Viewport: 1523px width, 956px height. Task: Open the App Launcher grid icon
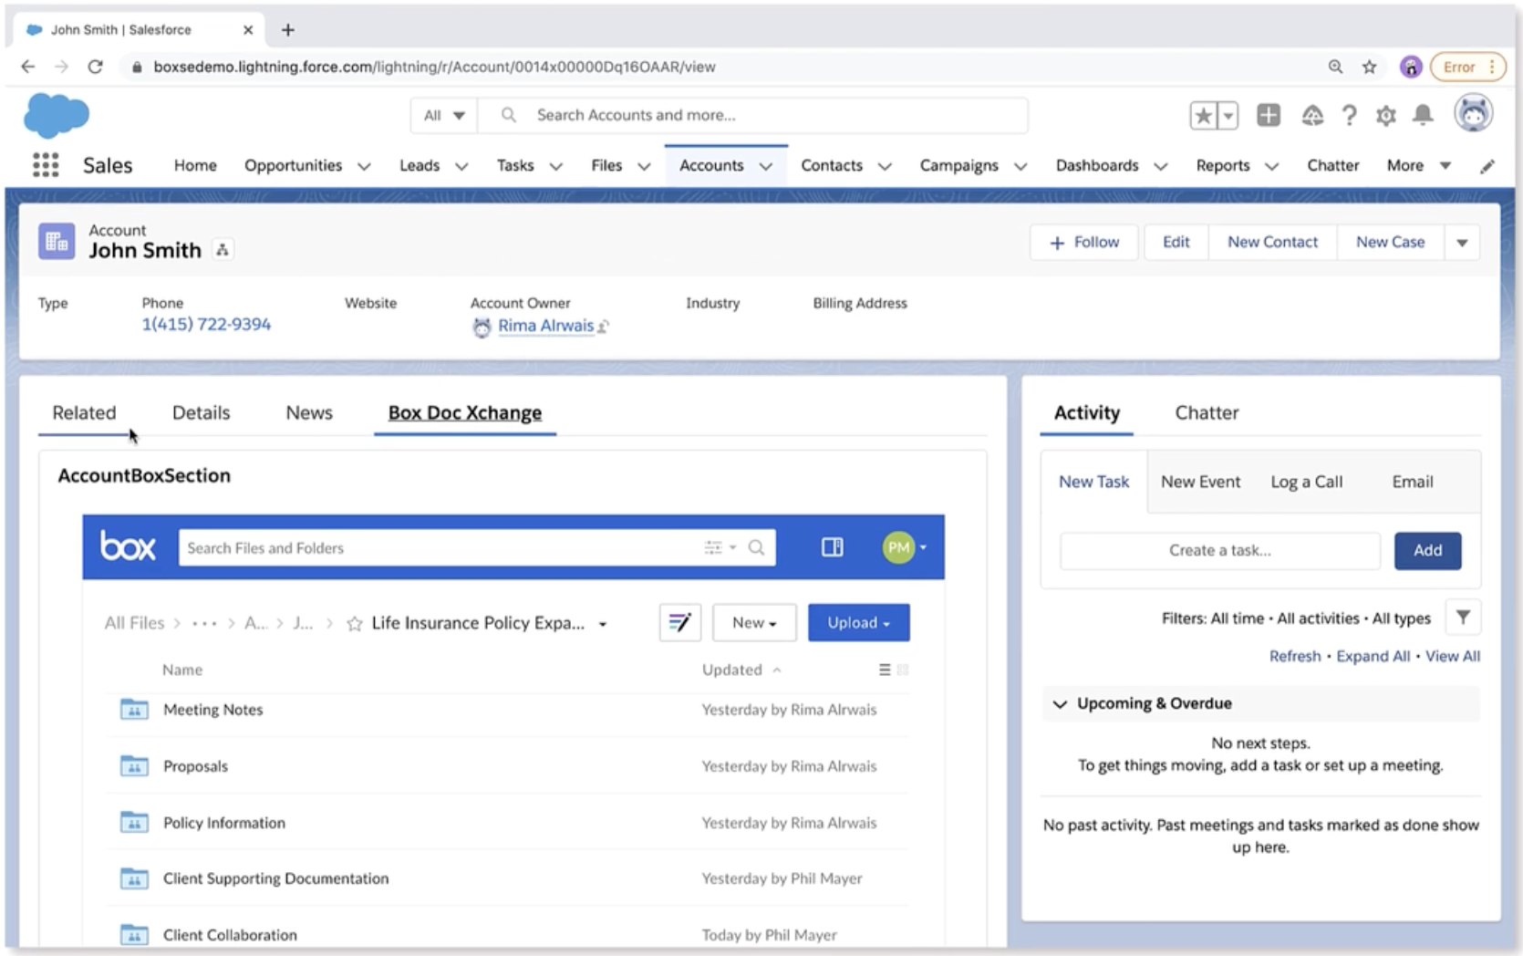(x=46, y=165)
